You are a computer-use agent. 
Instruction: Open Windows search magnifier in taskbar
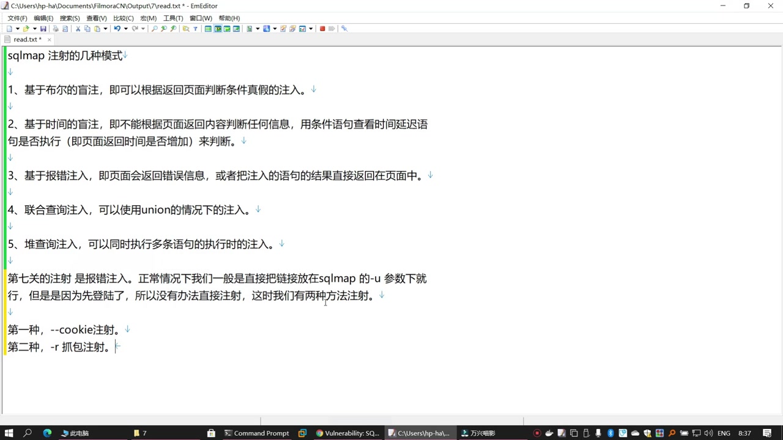(x=28, y=433)
